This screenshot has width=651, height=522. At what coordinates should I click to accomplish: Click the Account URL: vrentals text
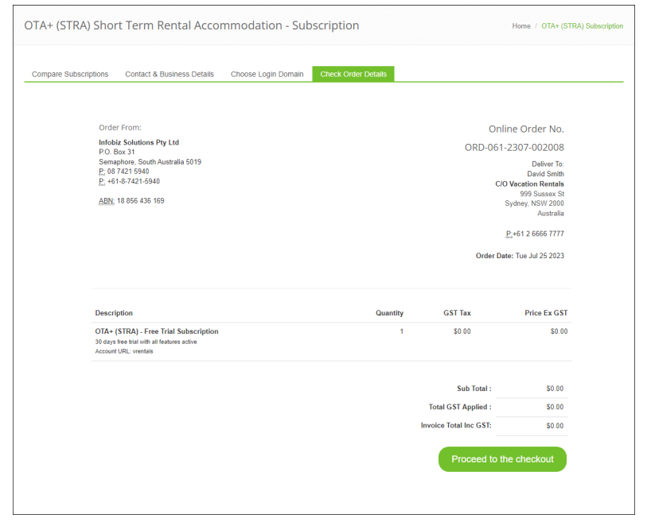(x=124, y=351)
